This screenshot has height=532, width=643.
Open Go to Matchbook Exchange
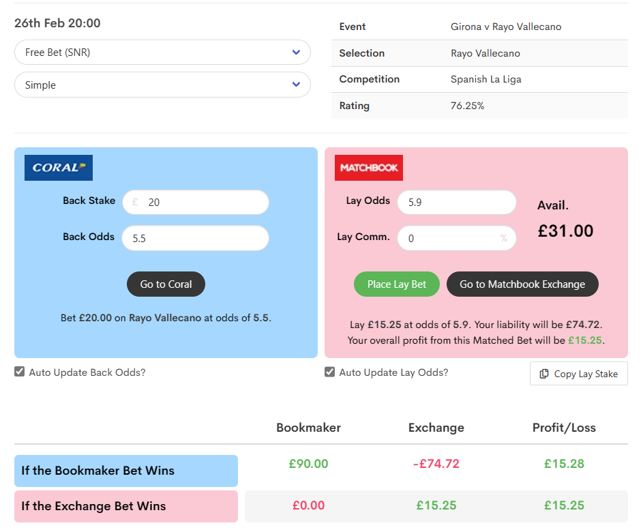pos(522,284)
